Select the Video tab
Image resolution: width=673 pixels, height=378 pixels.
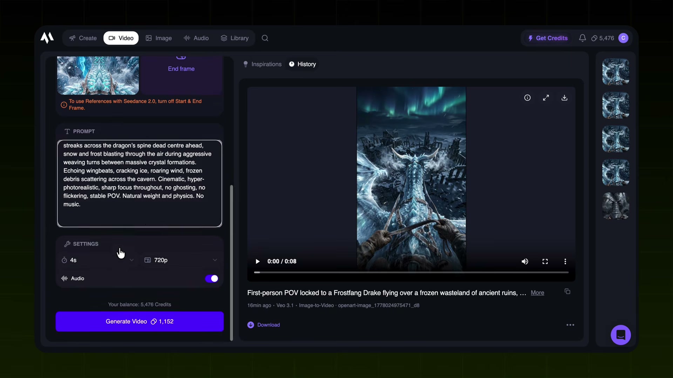121,38
